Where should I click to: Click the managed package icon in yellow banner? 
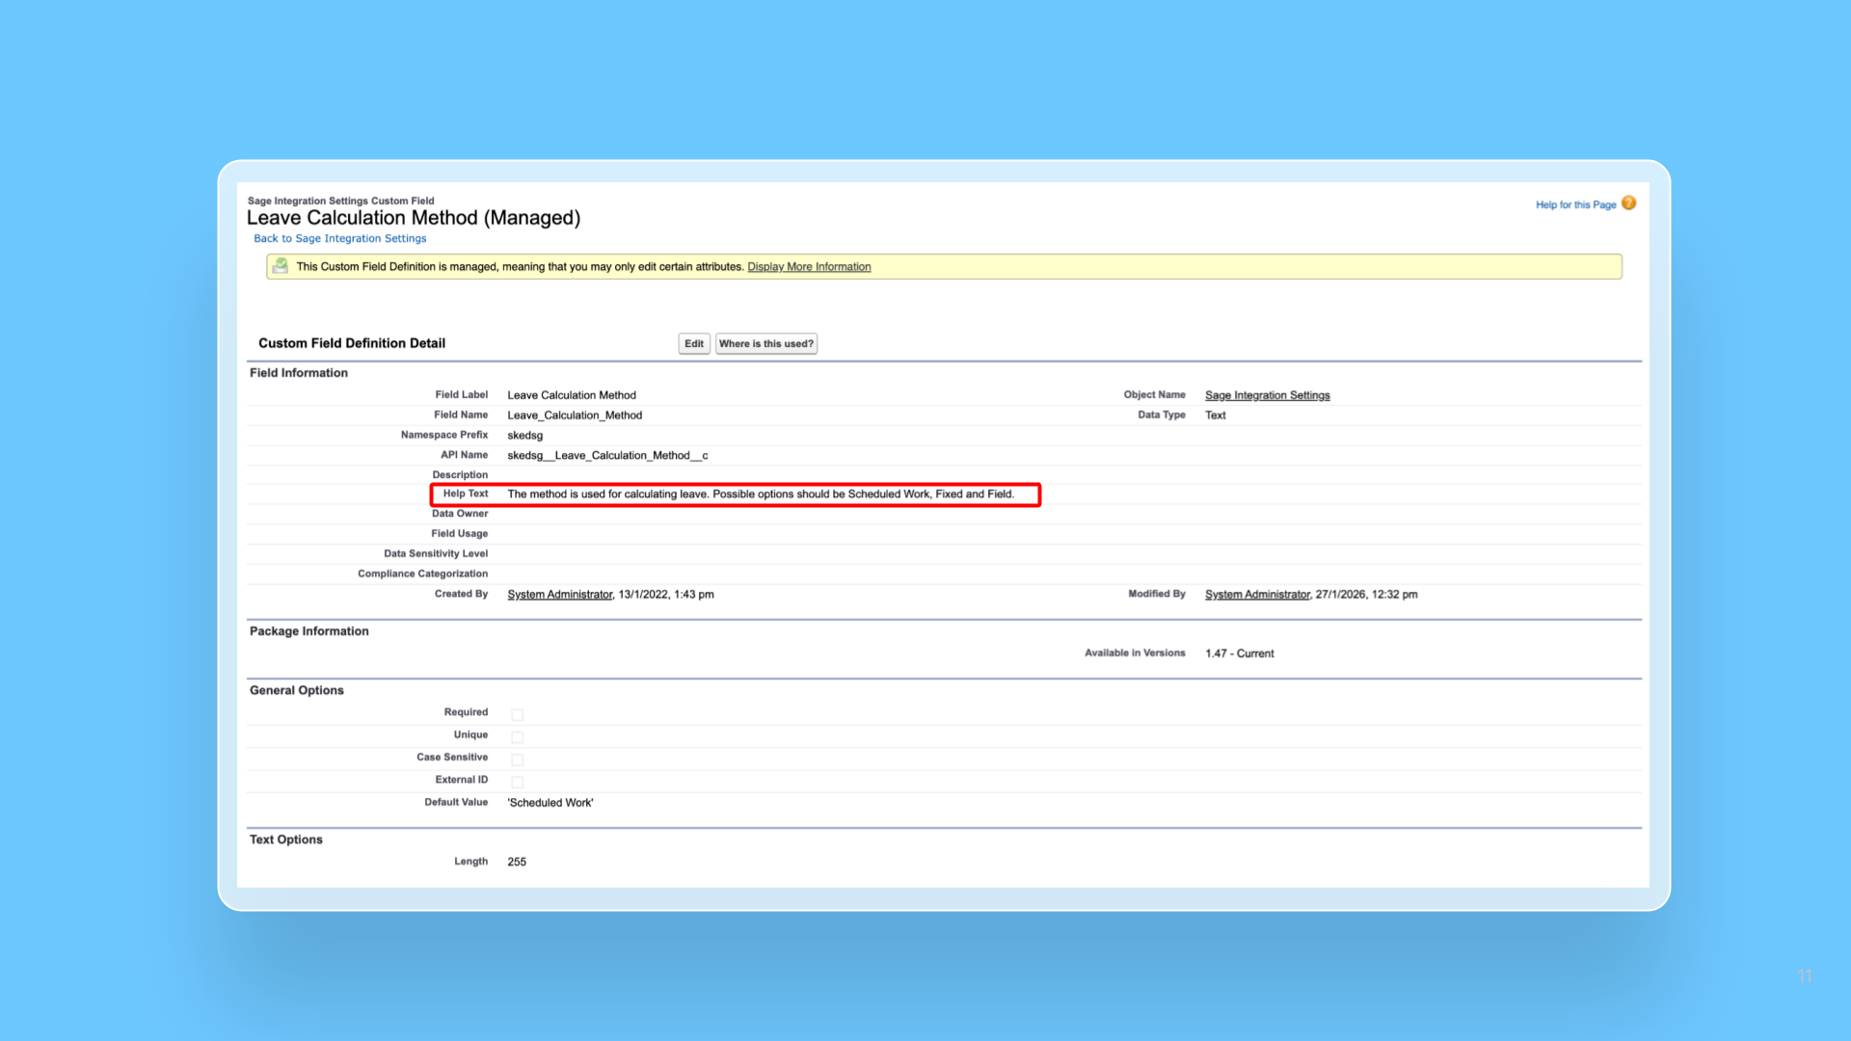click(281, 266)
